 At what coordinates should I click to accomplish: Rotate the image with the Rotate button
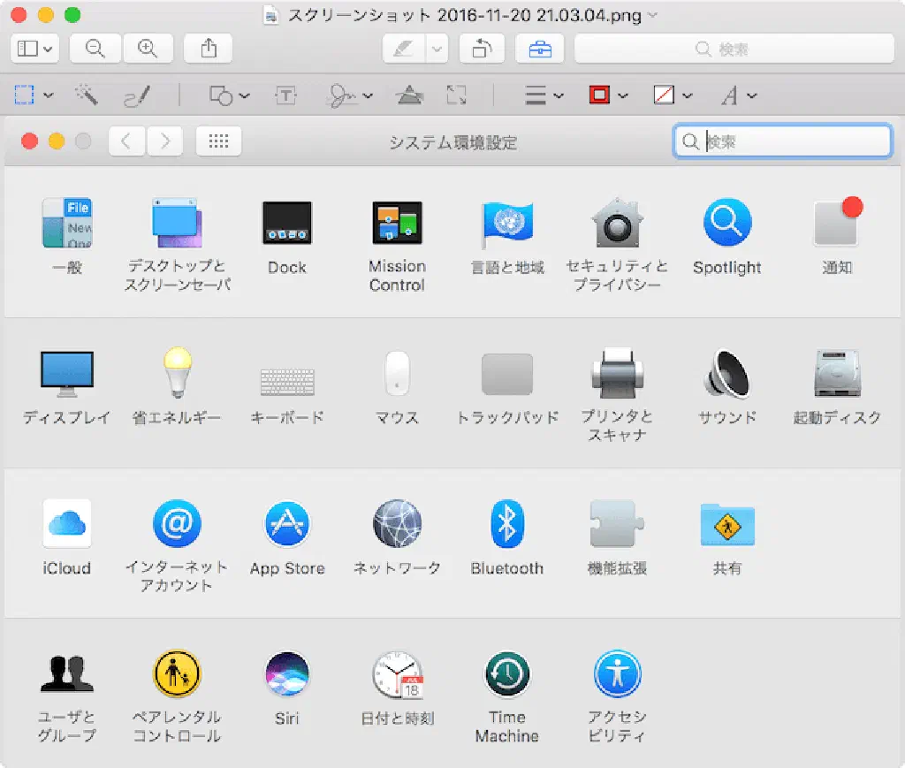[x=482, y=49]
